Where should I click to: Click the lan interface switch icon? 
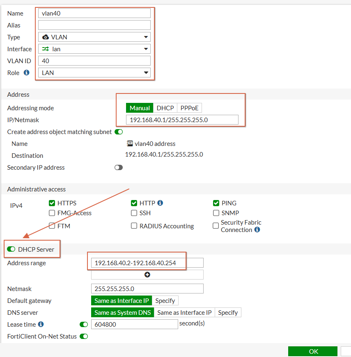(x=46, y=49)
